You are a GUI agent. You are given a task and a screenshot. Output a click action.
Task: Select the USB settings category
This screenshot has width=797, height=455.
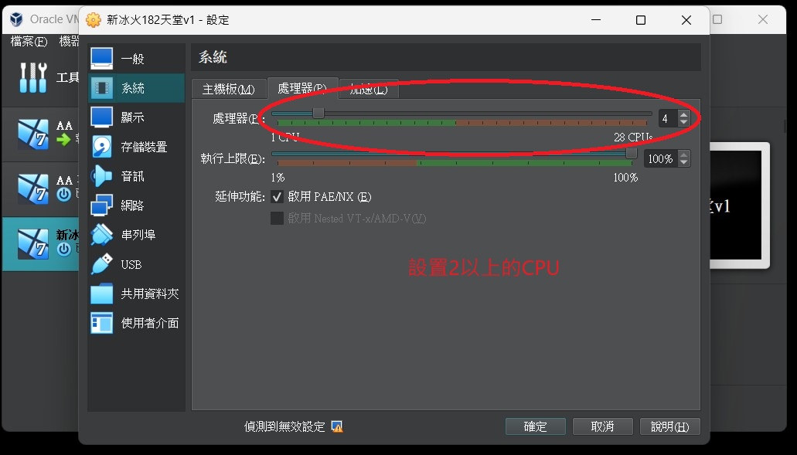(131, 264)
